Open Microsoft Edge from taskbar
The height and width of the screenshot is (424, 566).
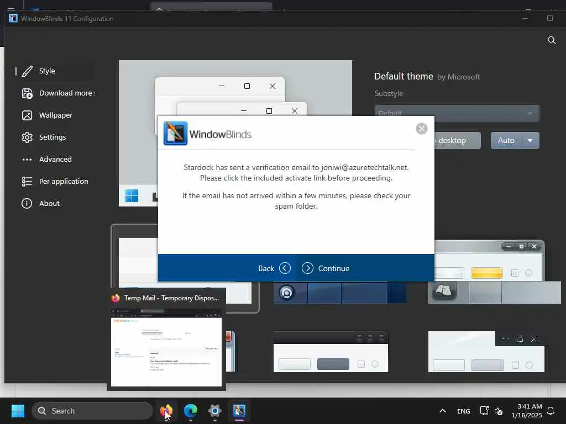[191, 411]
